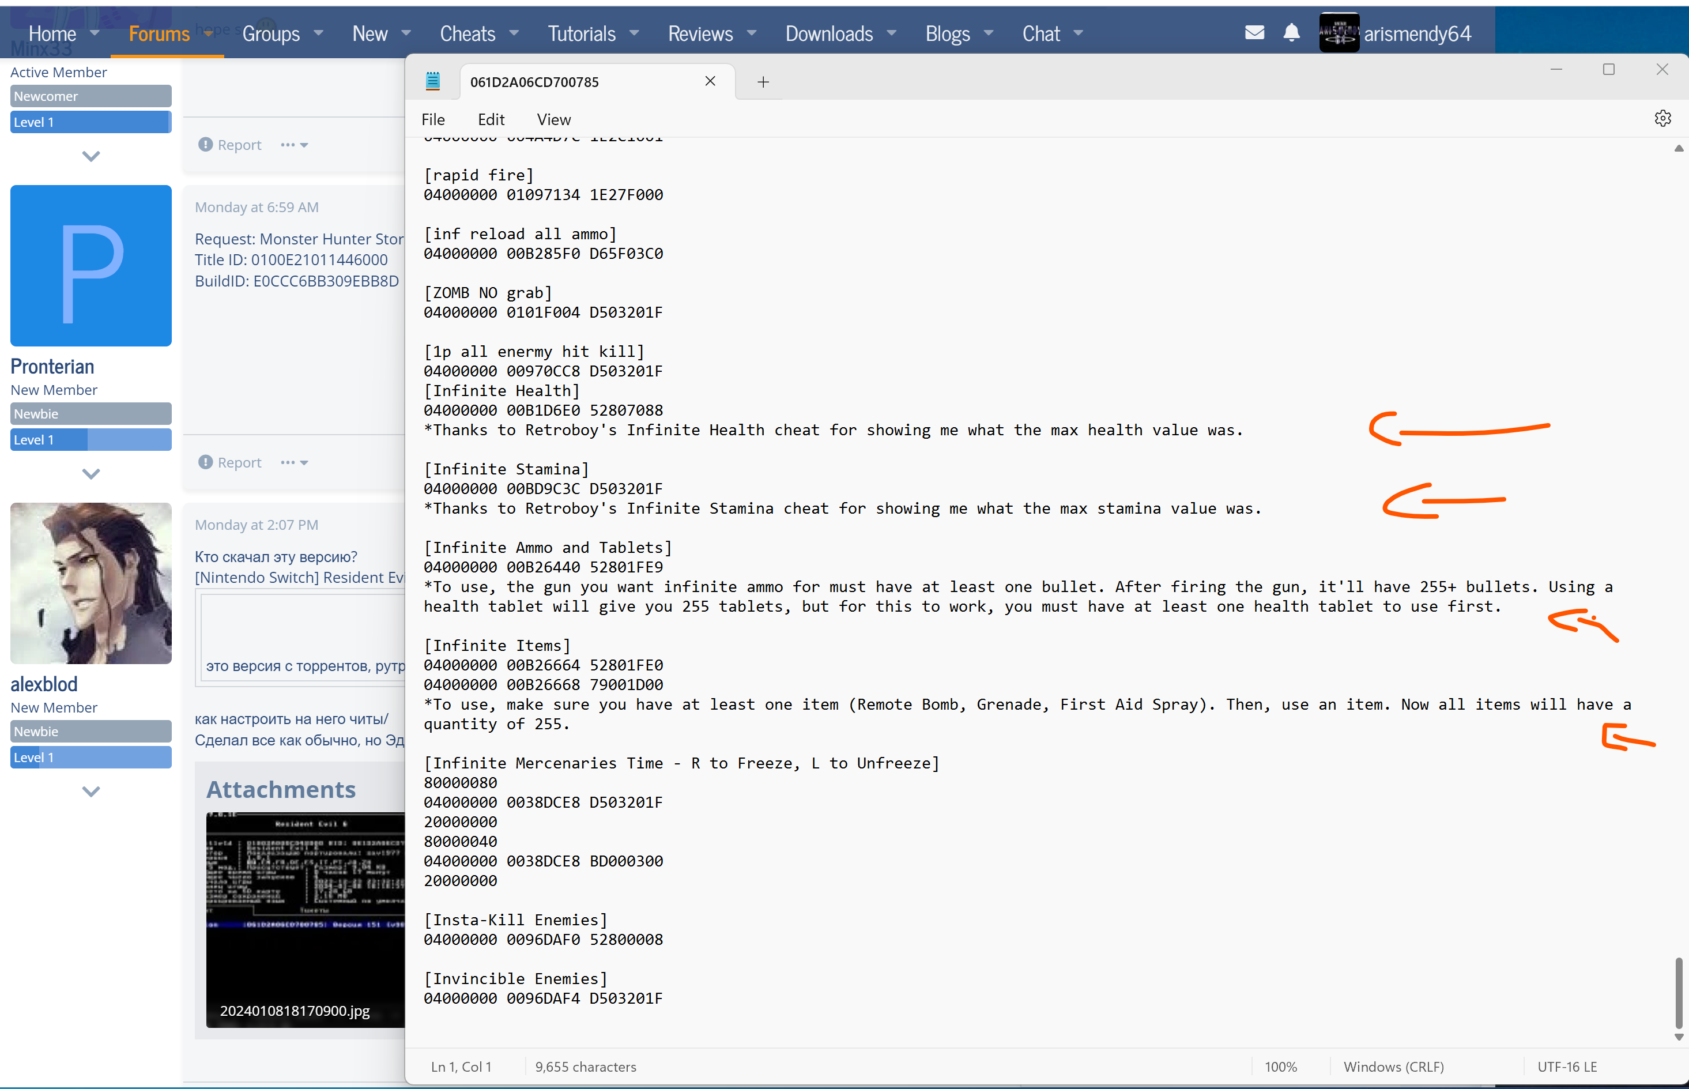Click Title ID: 0100E21011446000 text

click(x=291, y=259)
